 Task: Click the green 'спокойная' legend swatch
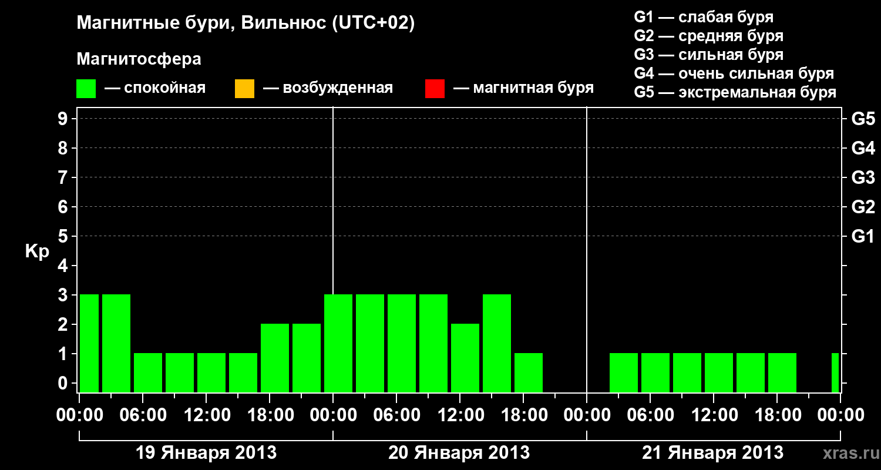tap(86, 89)
